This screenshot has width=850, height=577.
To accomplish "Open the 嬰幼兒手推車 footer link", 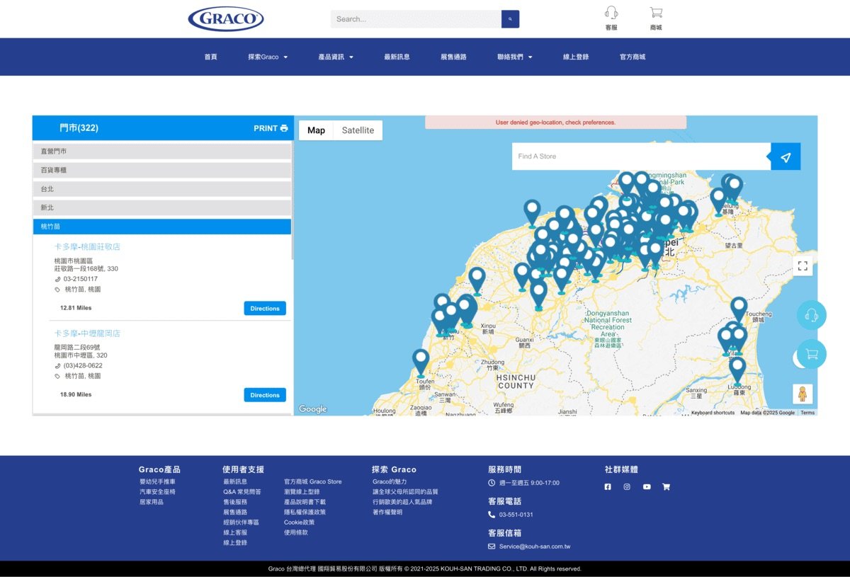I will coord(157,481).
